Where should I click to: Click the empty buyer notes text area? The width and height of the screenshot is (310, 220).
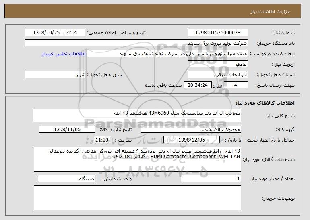point(137,198)
